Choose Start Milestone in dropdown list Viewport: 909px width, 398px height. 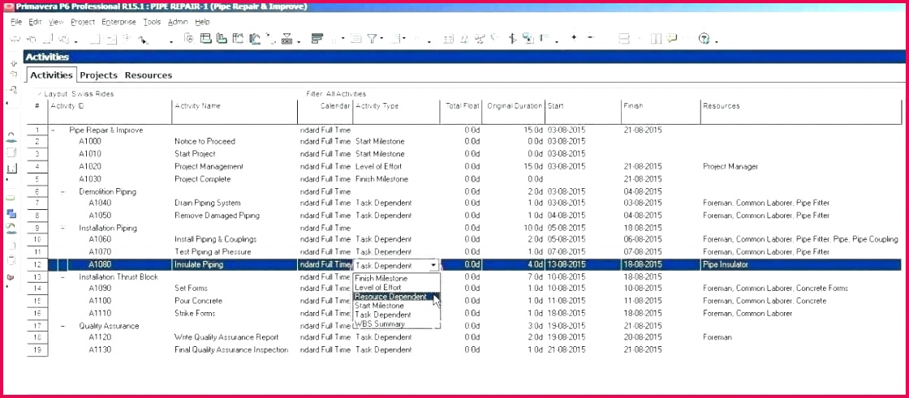[397, 306]
